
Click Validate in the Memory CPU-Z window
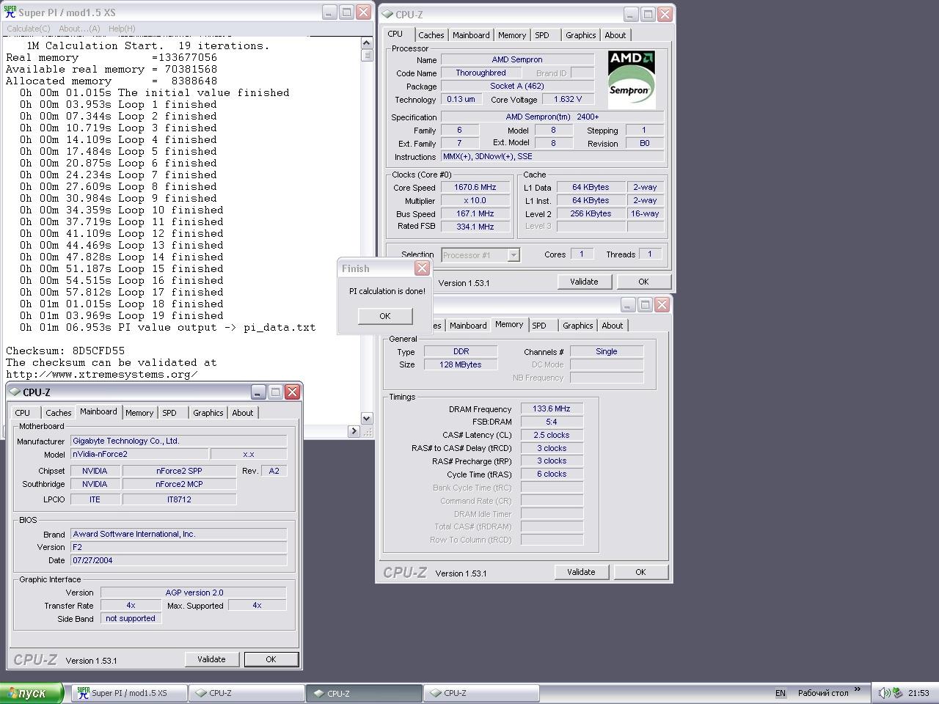click(581, 572)
